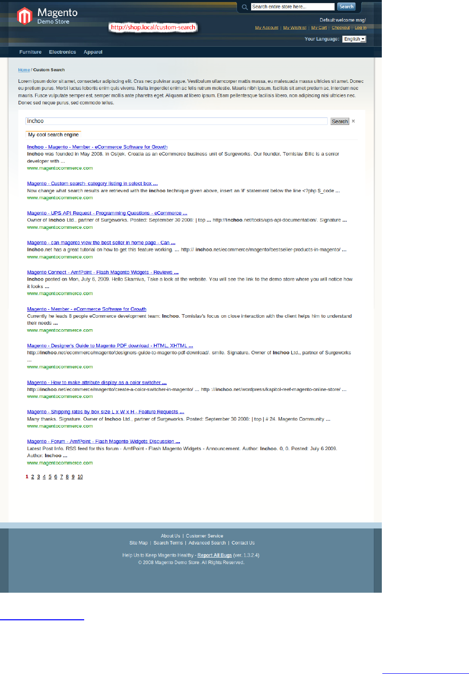Click www.magentocommerce.com under first result
The width and height of the screenshot is (469, 674).
point(60,168)
